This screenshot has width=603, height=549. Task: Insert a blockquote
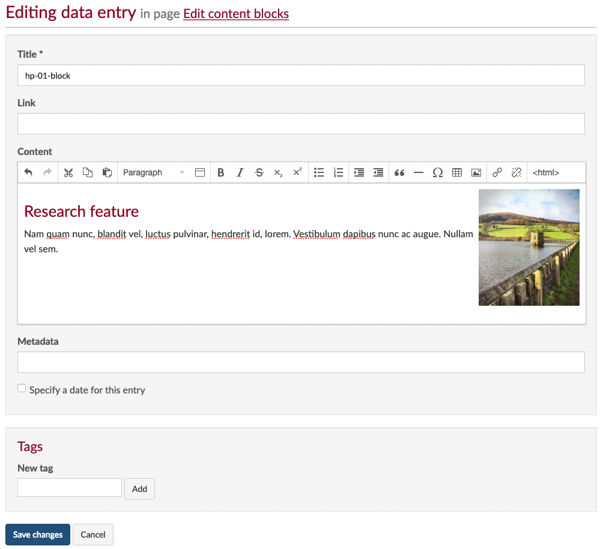click(399, 172)
